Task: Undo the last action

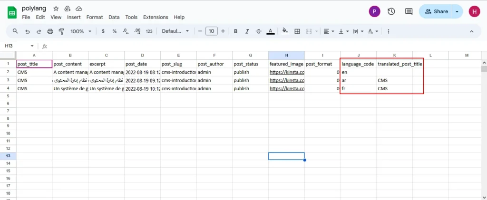Action: (27, 31)
